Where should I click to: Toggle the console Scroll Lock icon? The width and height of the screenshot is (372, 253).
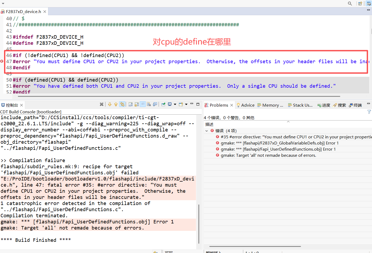[x=136, y=104]
